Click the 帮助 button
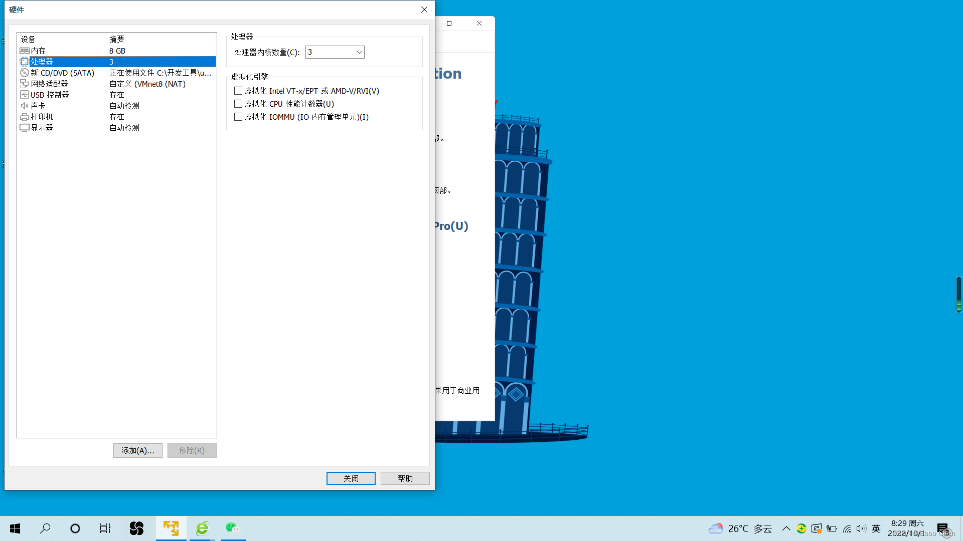This screenshot has width=963, height=541. pos(405,478)
